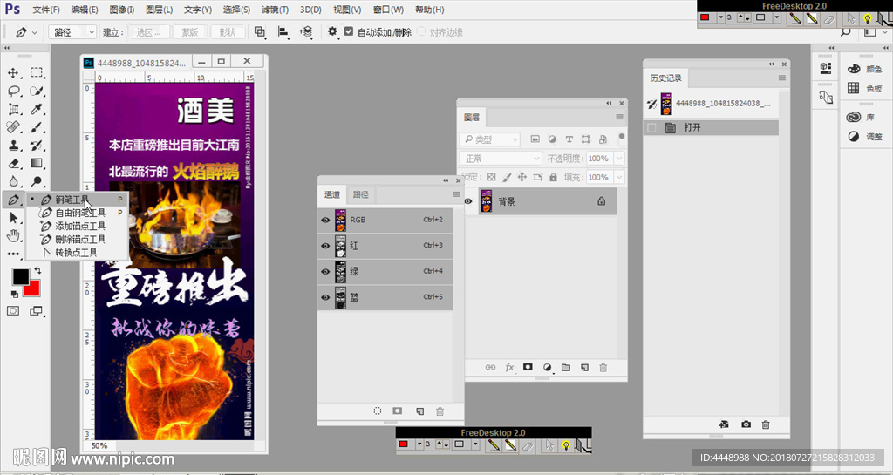Image resolution: width=893 pixels, height=475 pixels.
Task: Click delete layer trash icon in Layers panel
Action: (x=603, y=368)
